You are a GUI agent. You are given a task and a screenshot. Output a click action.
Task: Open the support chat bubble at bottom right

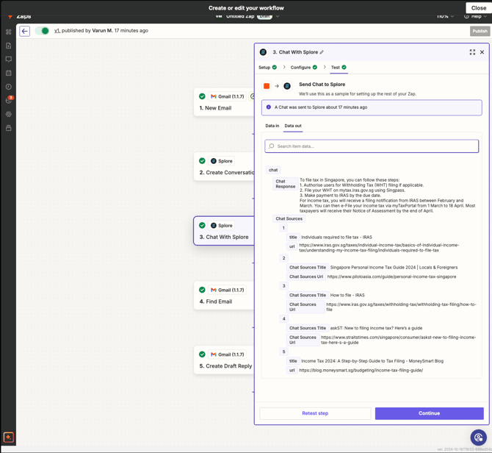point(478,437)
